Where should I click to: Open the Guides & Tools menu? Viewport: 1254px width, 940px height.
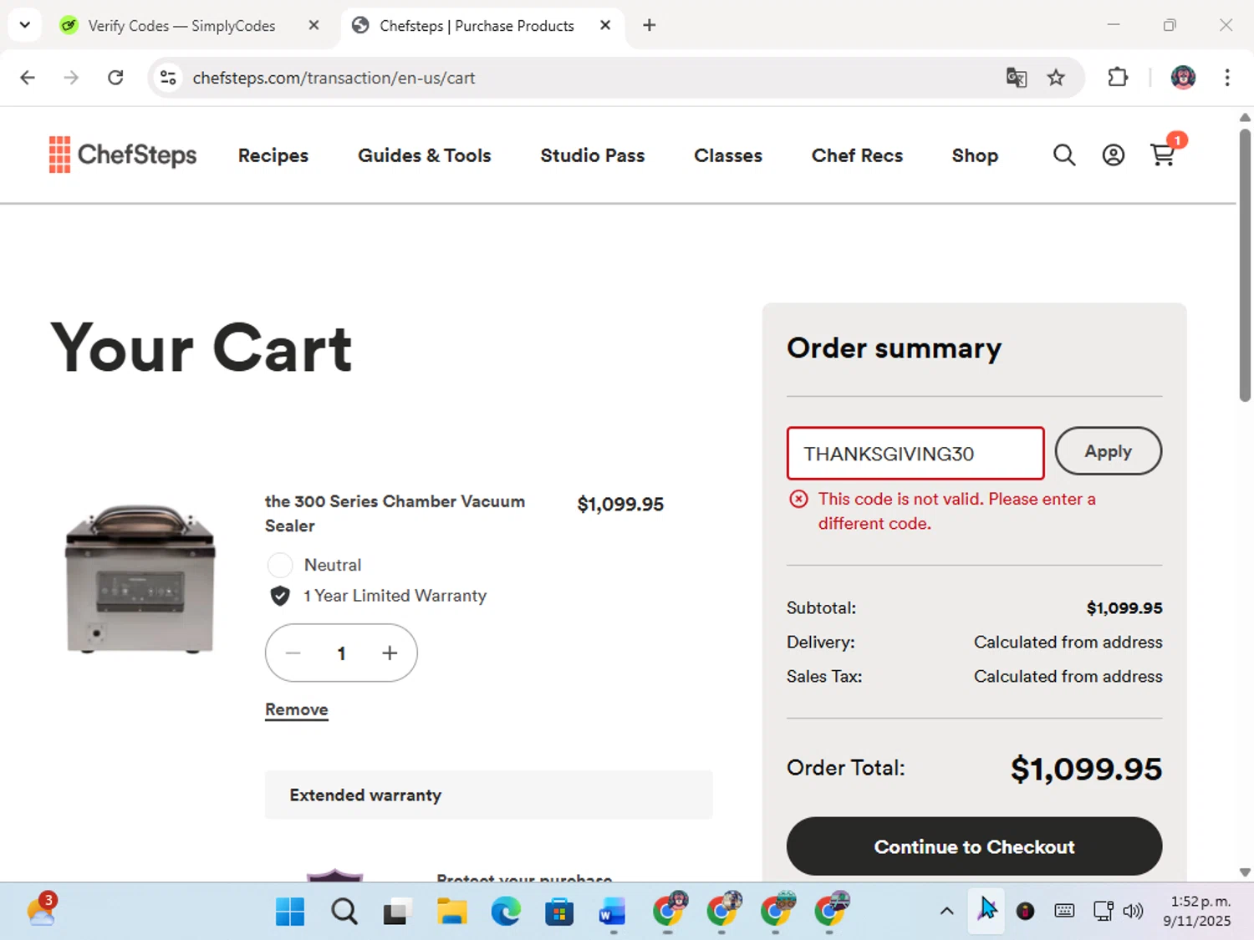coord(424,155)
